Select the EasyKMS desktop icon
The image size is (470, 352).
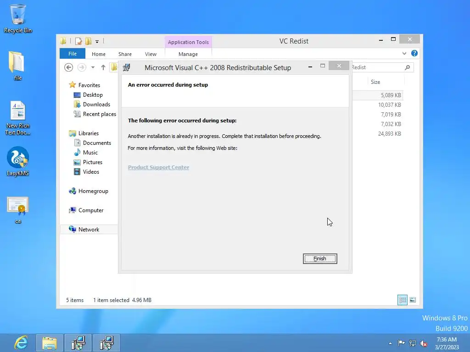[x=18, y=161]
